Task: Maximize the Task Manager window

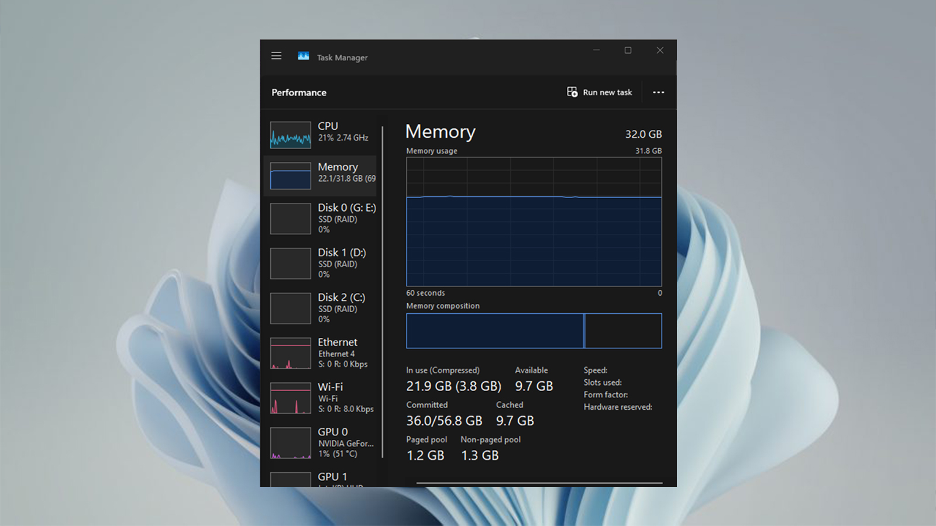Action: [x=628, y=50]
